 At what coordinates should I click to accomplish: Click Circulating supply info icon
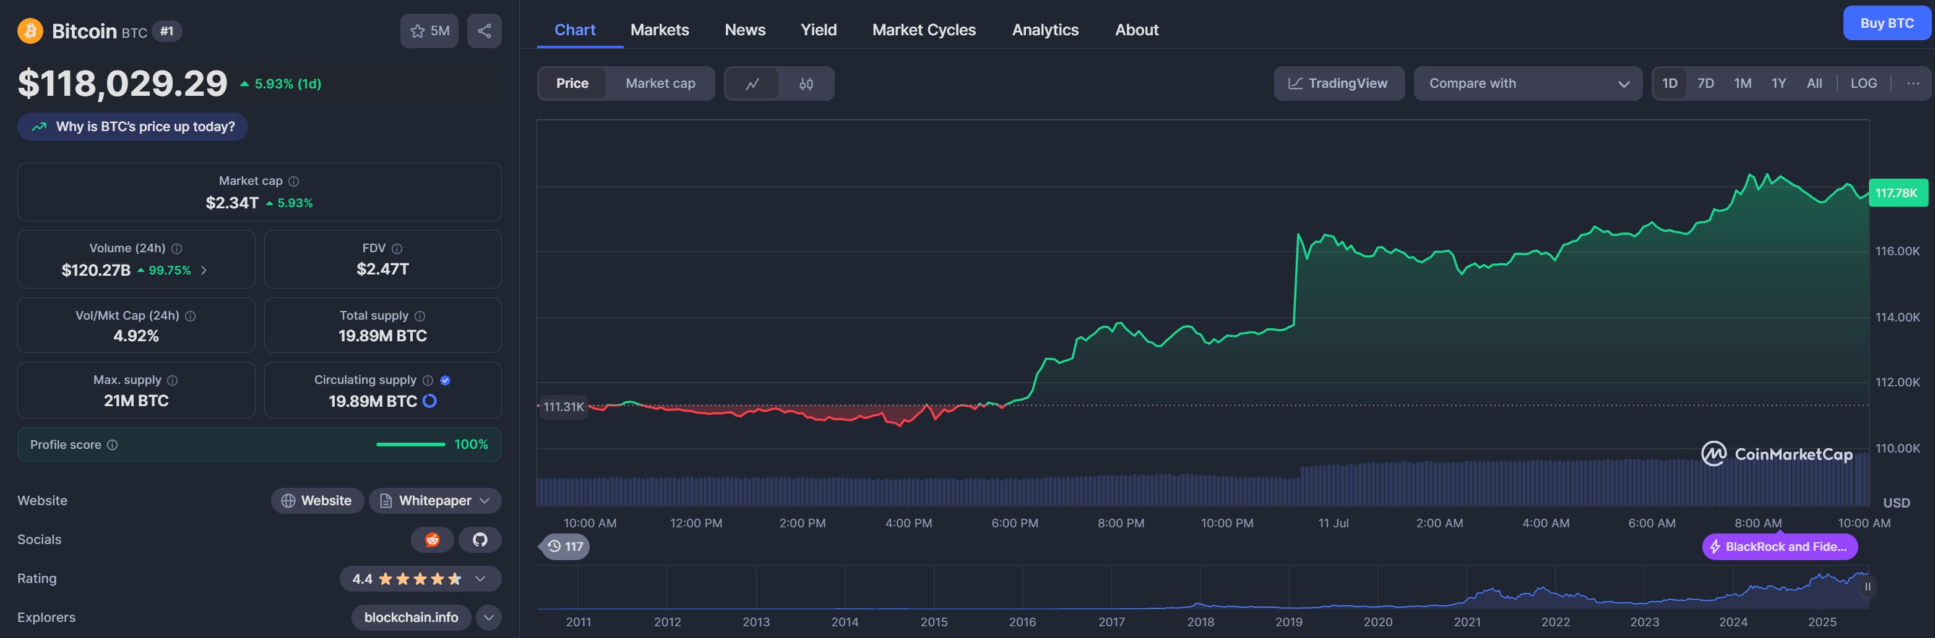click(428, 381)
